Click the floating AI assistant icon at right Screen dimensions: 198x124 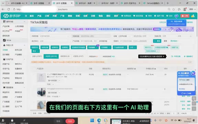(x=193, y=73)
